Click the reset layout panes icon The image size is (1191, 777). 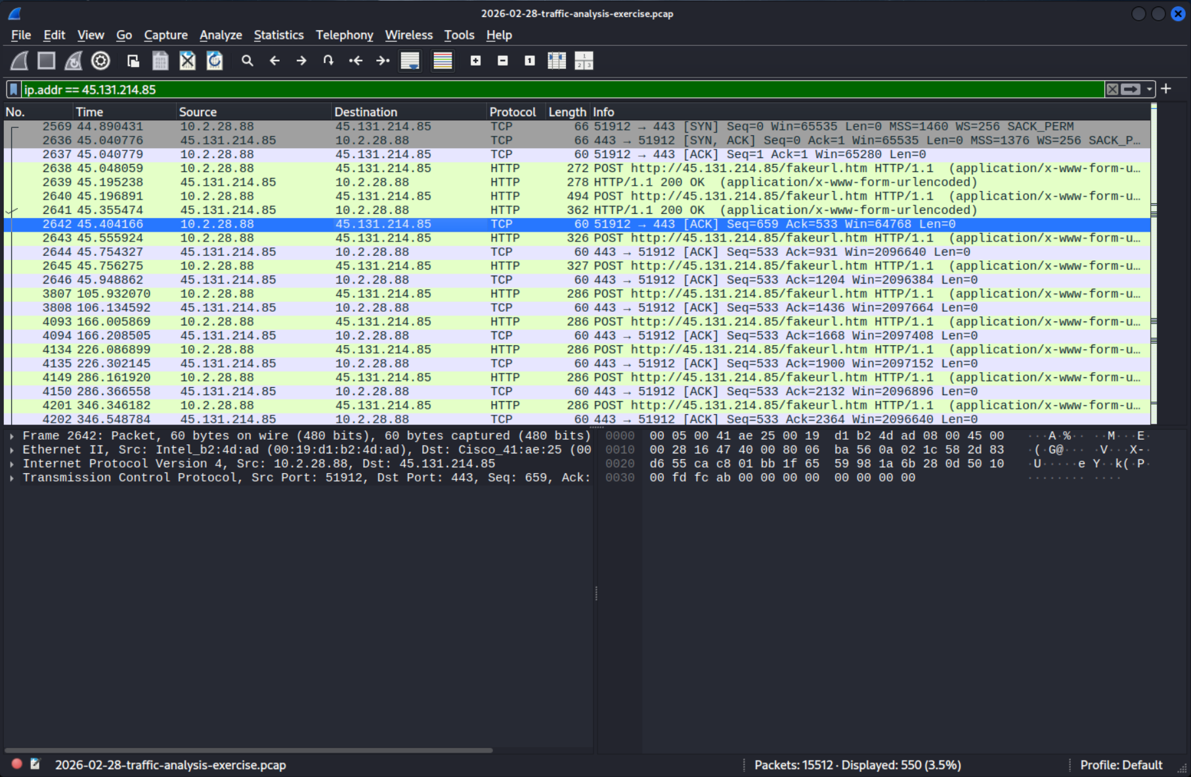click(584, 61)
